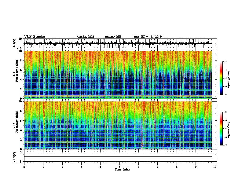
Task: Click the "VLF Spectra" plot title
Action: pyautogui.click(x=35, y=37)
